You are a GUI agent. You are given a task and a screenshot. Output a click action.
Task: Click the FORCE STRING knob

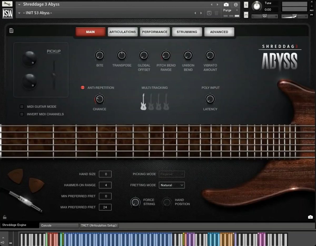(135, 202)
